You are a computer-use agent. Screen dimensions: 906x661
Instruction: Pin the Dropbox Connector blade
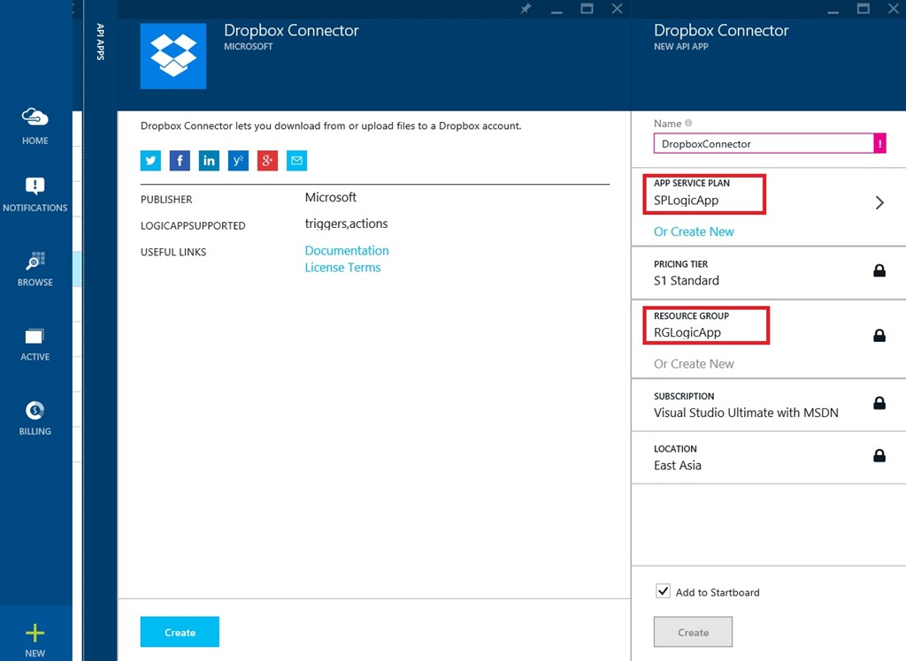[526, 9]
